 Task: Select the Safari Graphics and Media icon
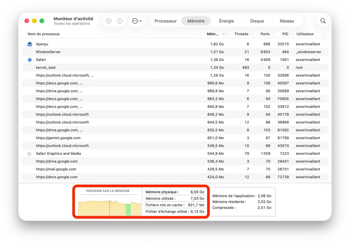pos(30,154)
